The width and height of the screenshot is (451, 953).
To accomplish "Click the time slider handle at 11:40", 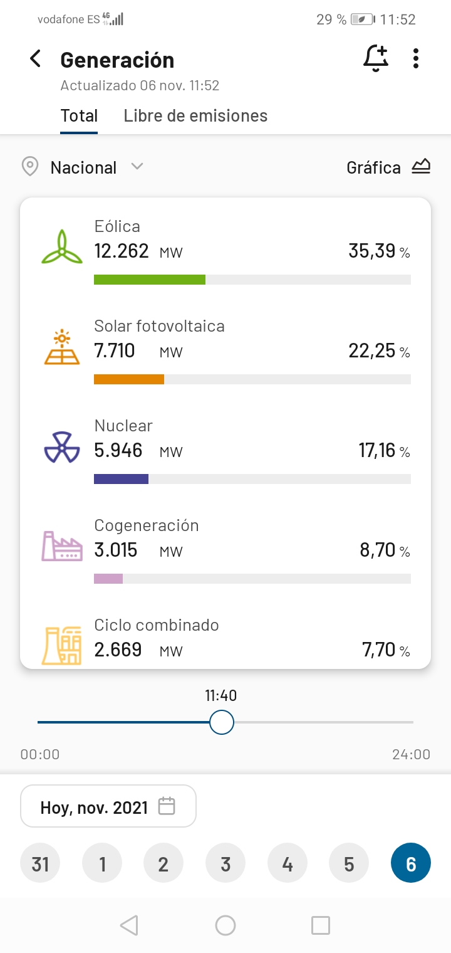I will pos(221,722).
